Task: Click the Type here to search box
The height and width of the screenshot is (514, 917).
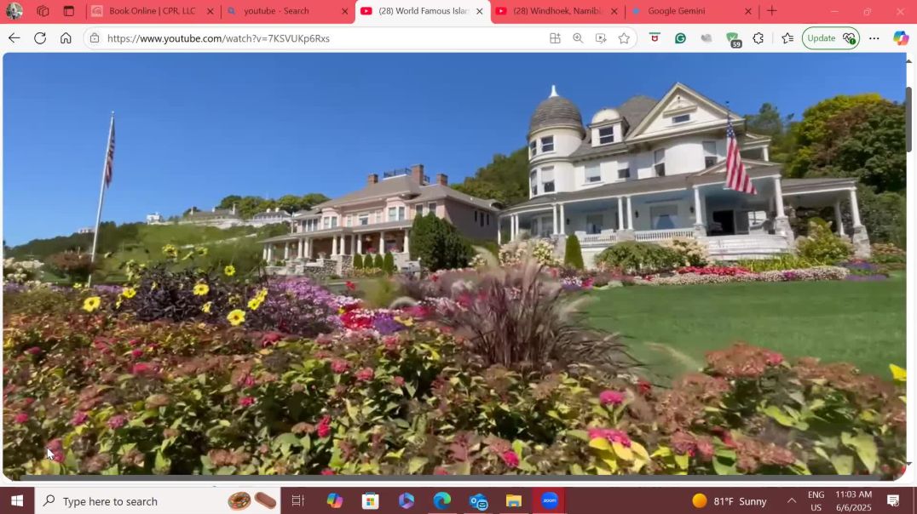Action: (x=158, y=500)
